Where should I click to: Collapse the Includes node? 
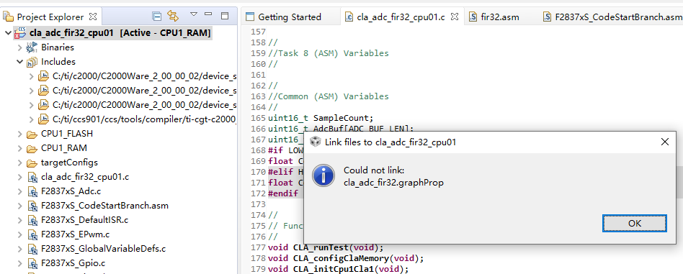(x=19, y=62)
